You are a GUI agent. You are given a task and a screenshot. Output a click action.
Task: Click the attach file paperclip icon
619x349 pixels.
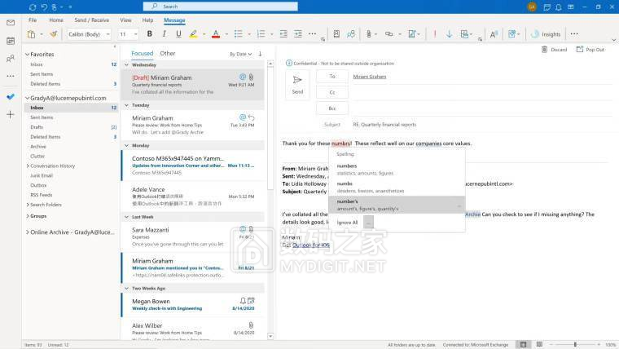pos(369,34)
